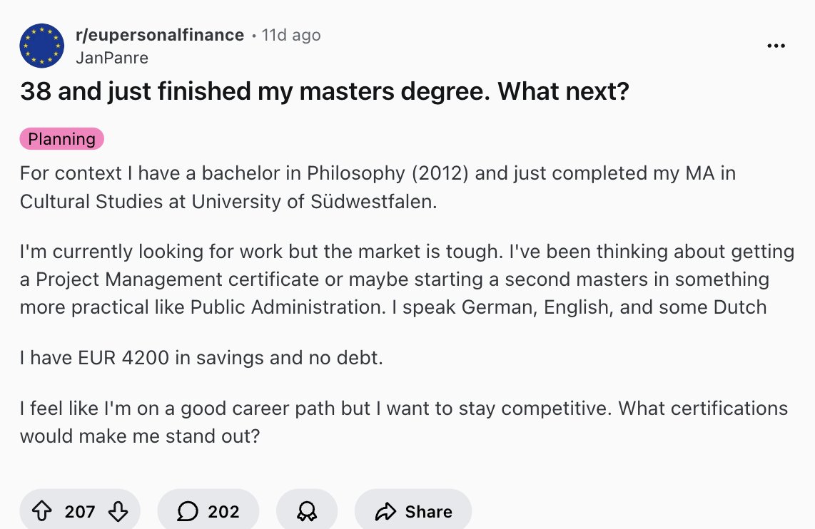The height and width of the screenshot is (529, 815).
Task: Click the "Share" text label
Action: click(x=428, y=511)
